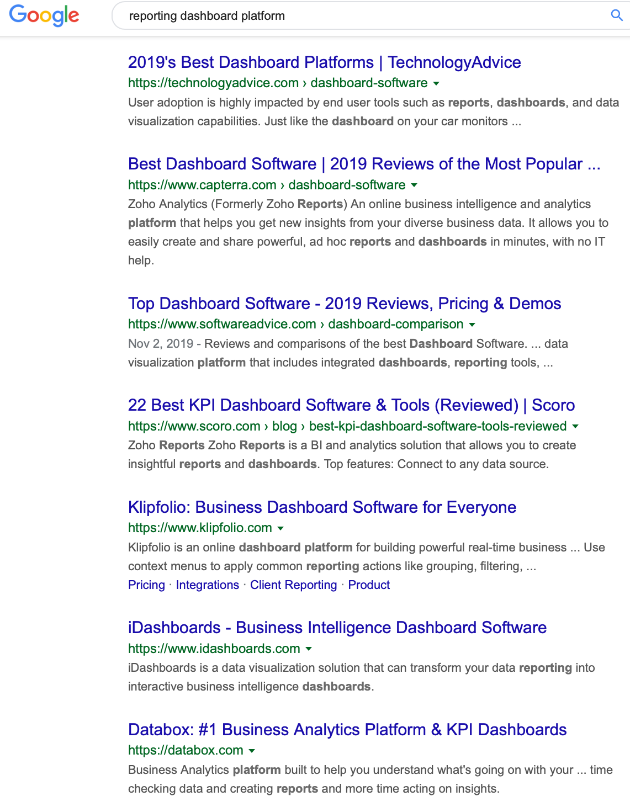Click the blue search magnifier icon

click(x=617, y=15)
